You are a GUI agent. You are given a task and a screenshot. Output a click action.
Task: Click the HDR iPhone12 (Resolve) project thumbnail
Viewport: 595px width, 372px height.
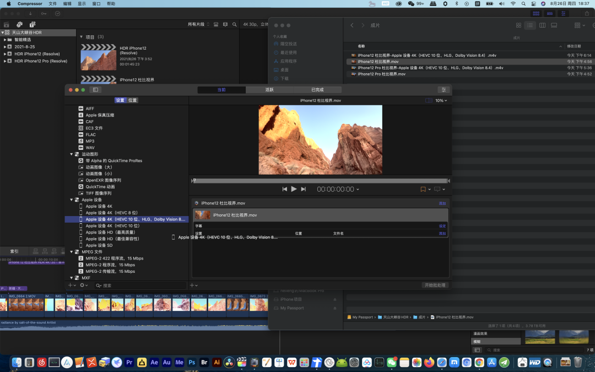[98, 57]
